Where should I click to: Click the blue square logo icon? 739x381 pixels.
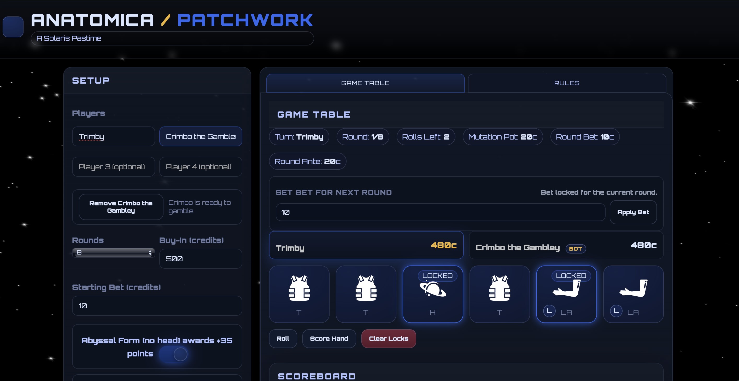coord(13,27)
